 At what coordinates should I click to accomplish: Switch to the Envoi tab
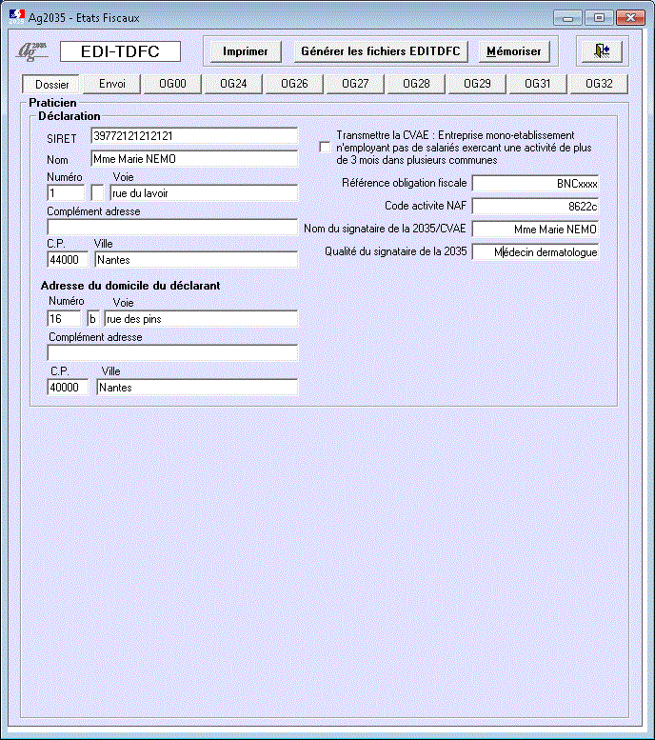click(112, 84)
